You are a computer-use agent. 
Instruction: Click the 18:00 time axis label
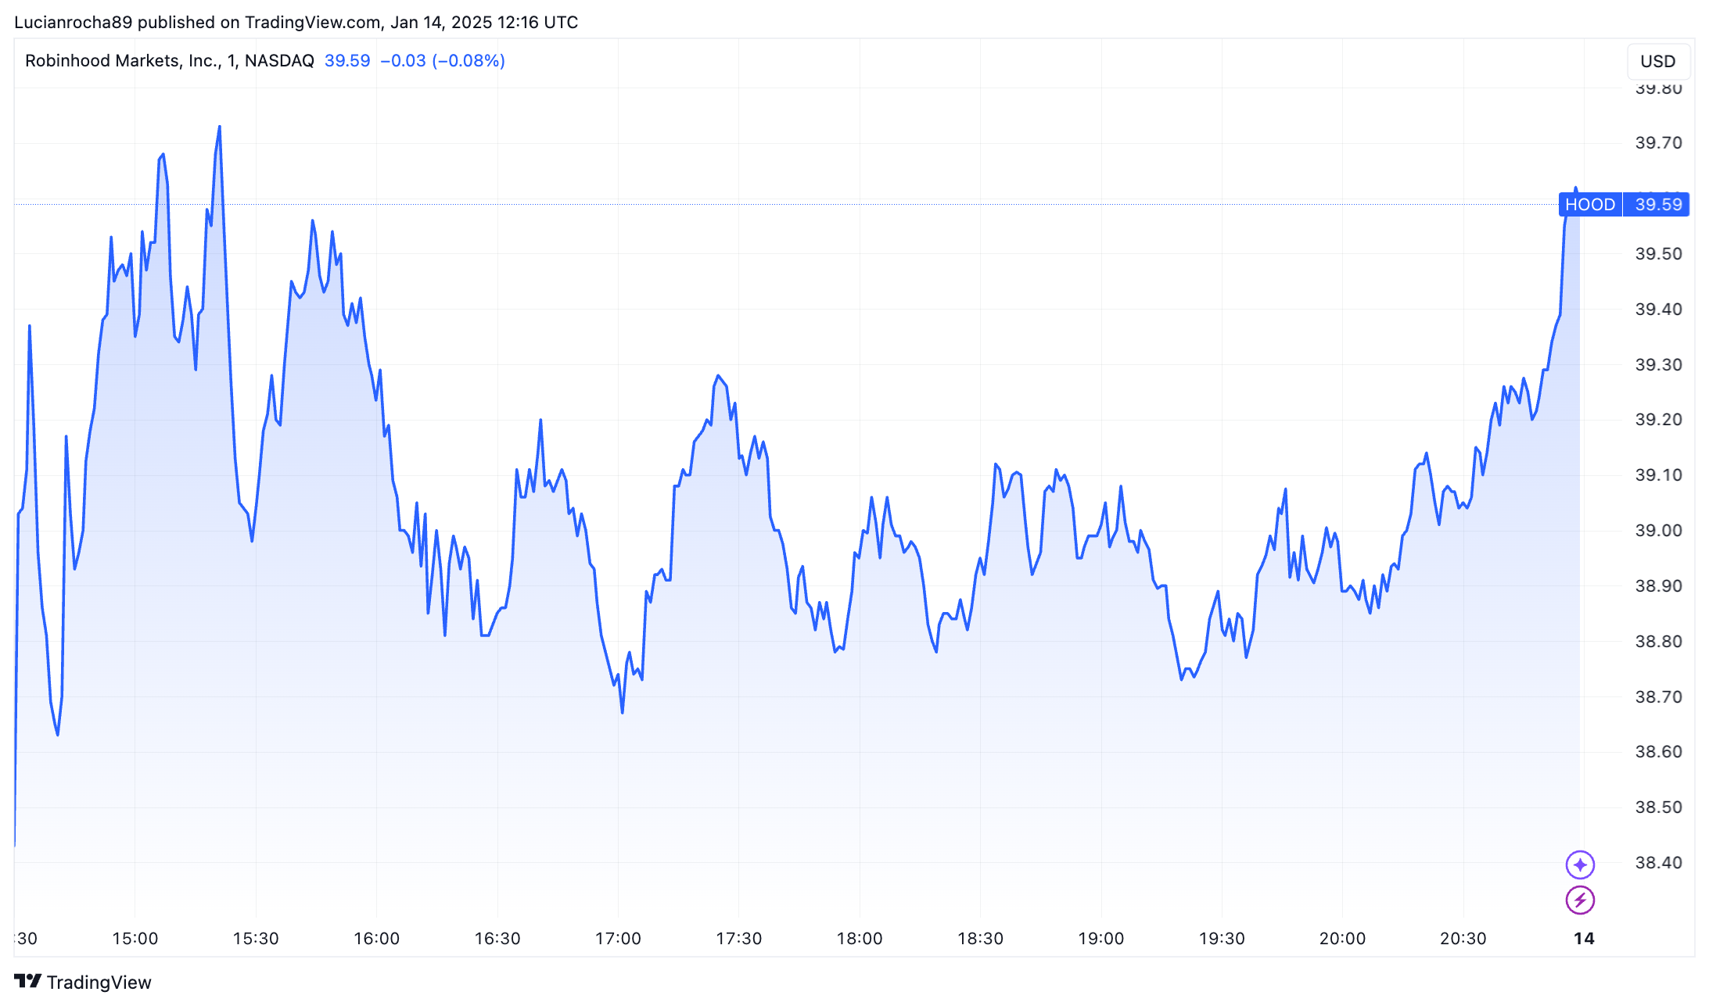pos(860,938)
